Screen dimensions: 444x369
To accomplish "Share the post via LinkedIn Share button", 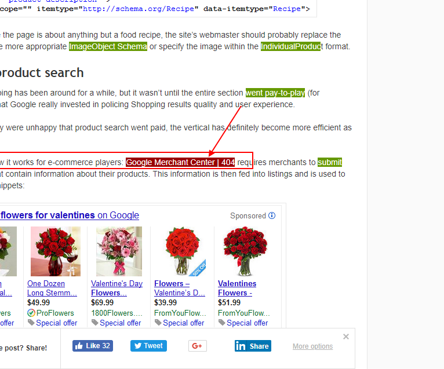I will [253, 346].
